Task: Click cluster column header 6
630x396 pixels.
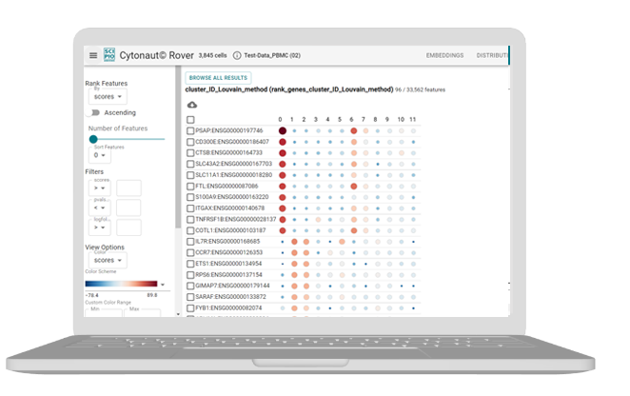Action: click(351, 119)
